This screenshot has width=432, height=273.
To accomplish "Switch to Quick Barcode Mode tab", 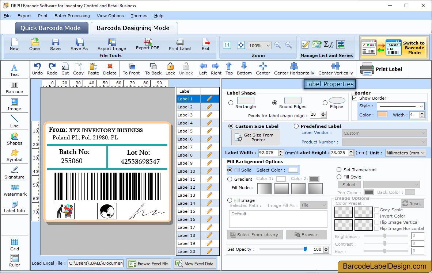I will pos(51,28).
